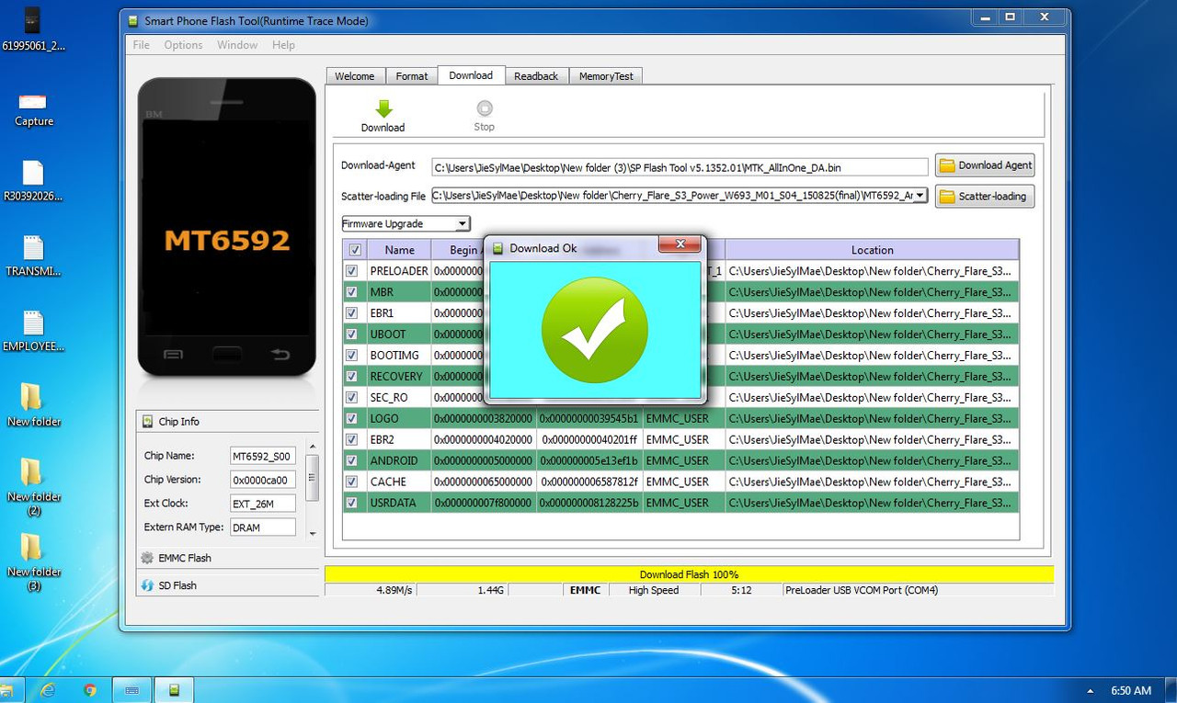Click the taskbar clock showing 6:50 AM
This screenshot has width=1177, height=703.
click(x=1131, y=690)
